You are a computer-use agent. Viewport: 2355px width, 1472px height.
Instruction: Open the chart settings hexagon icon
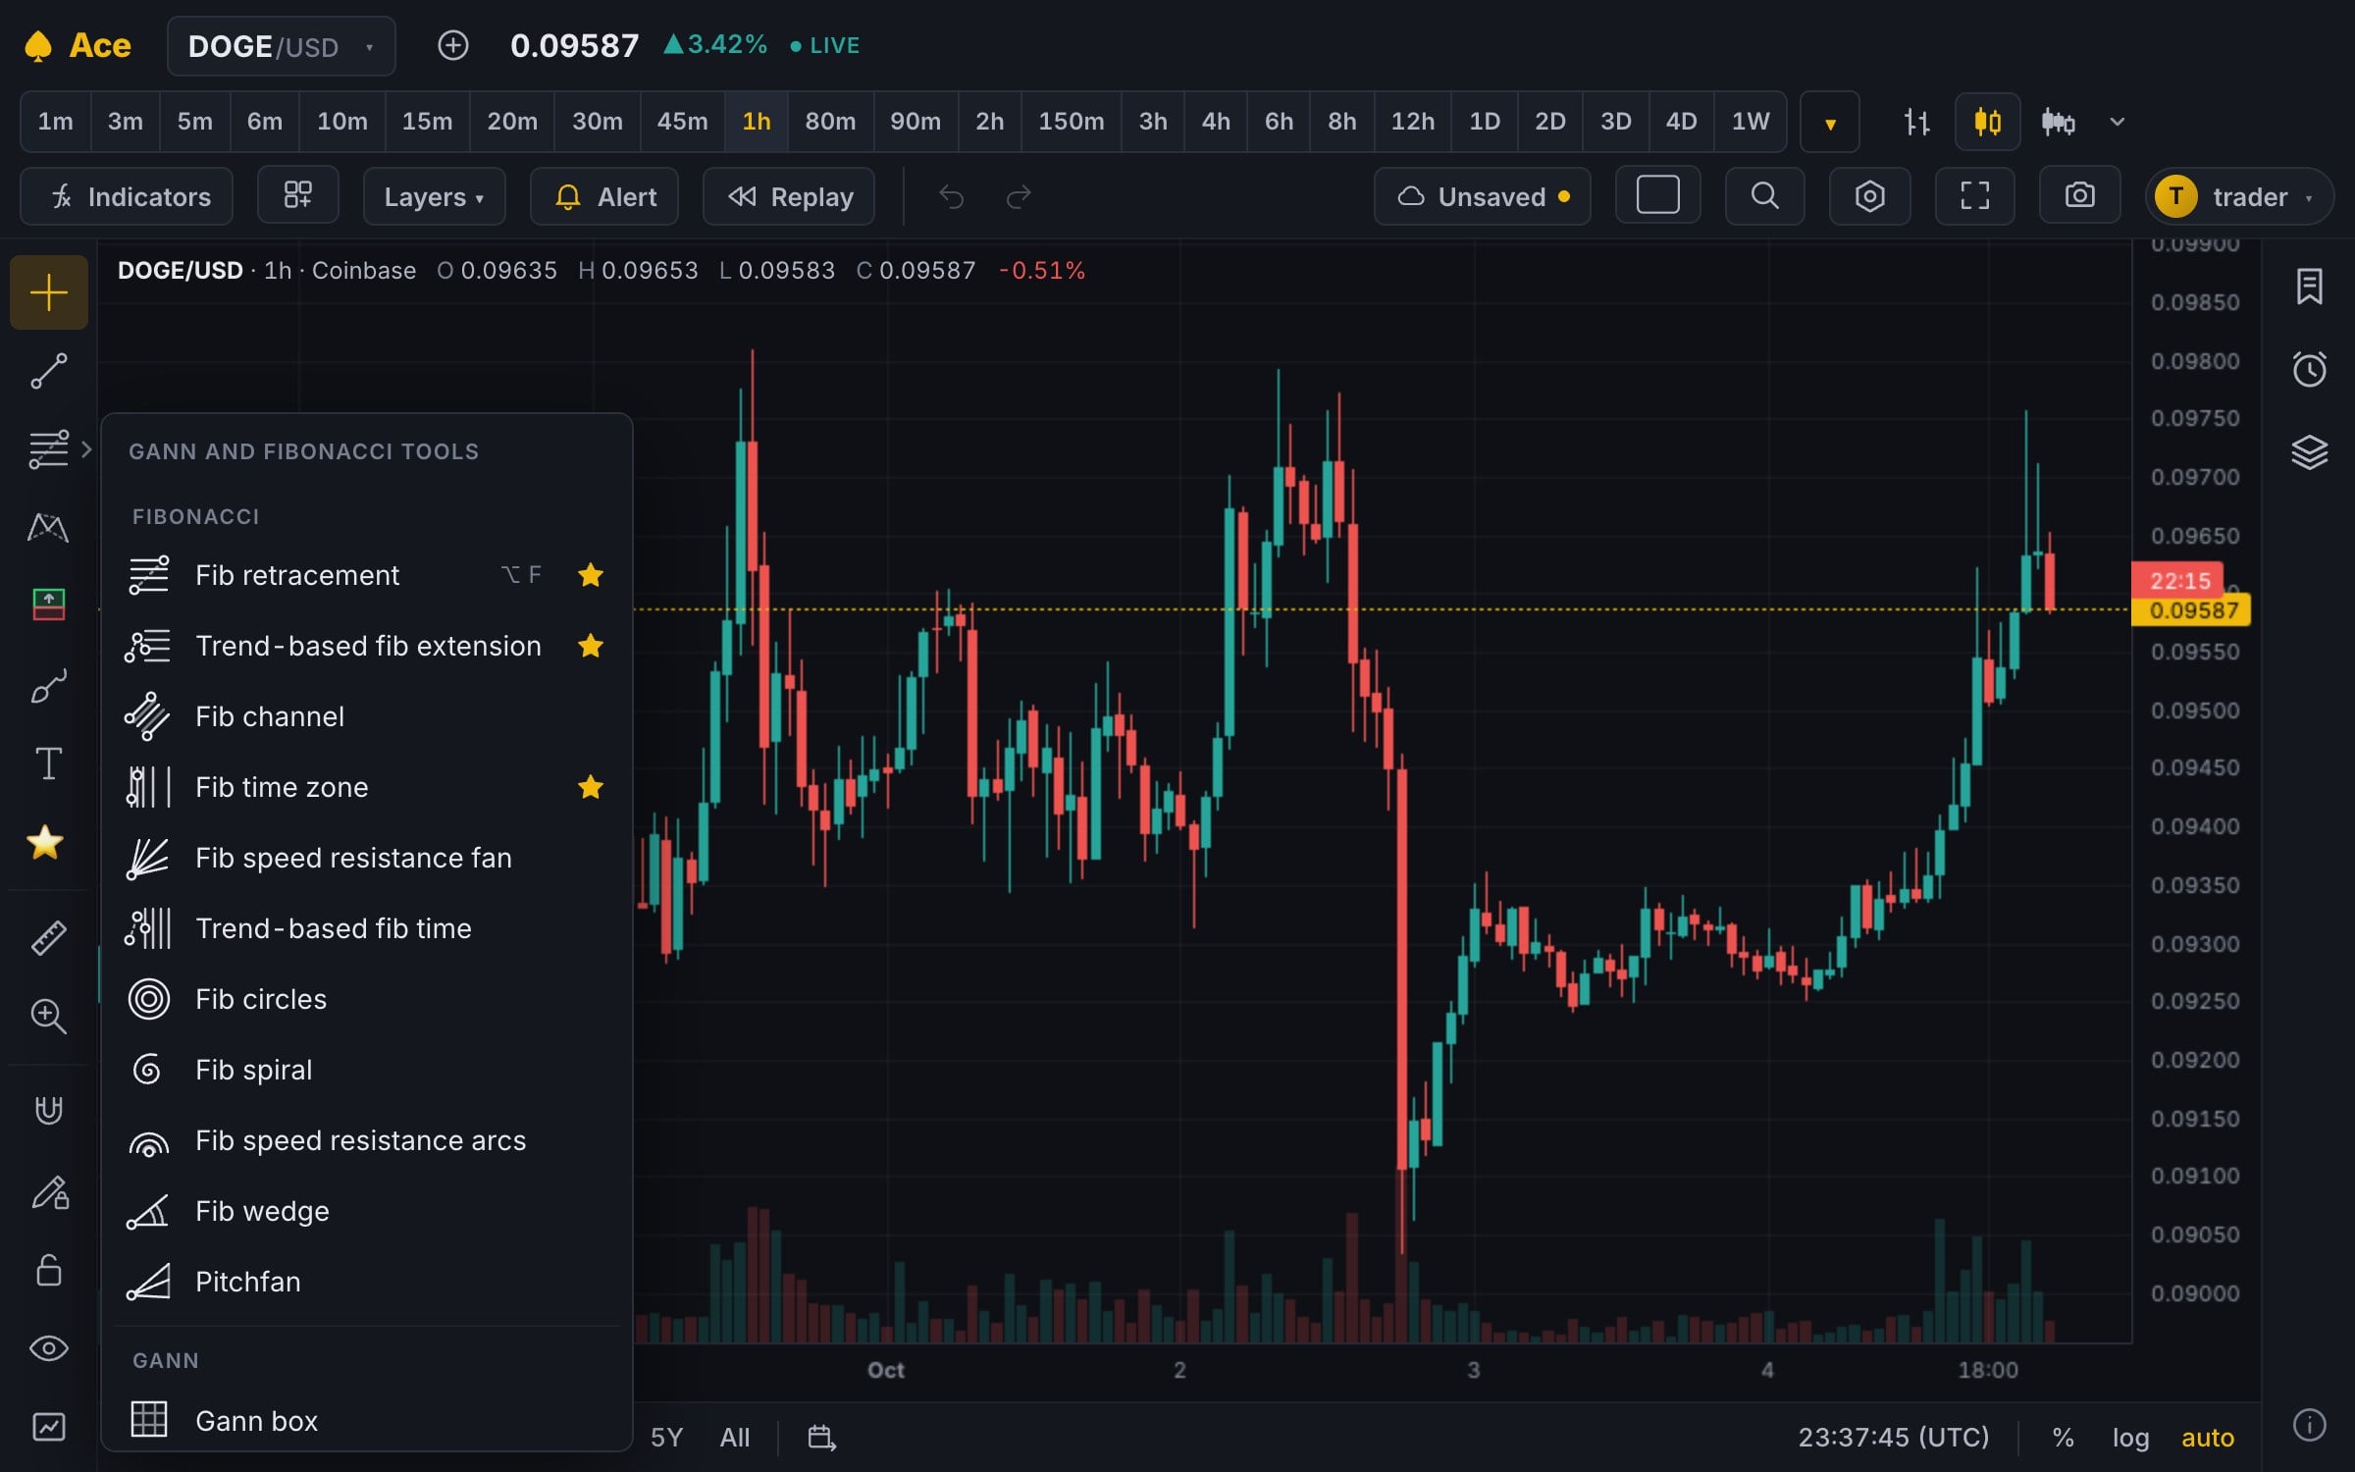(1869, 196)
